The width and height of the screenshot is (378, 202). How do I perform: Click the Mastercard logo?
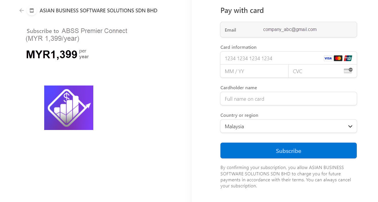tap(338, 58)
